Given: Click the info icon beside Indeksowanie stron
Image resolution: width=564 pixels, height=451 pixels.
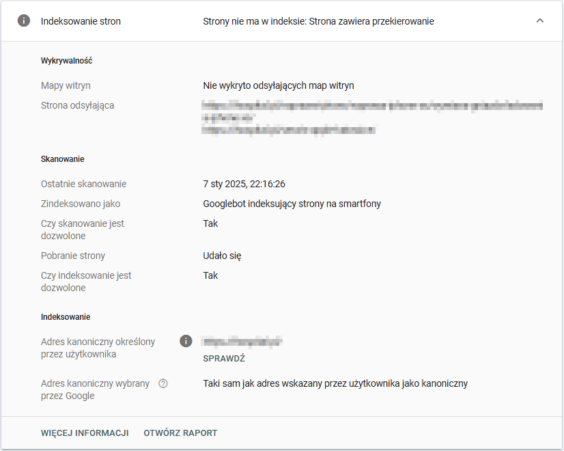Looking at the screenshot, I should (24, 21).
